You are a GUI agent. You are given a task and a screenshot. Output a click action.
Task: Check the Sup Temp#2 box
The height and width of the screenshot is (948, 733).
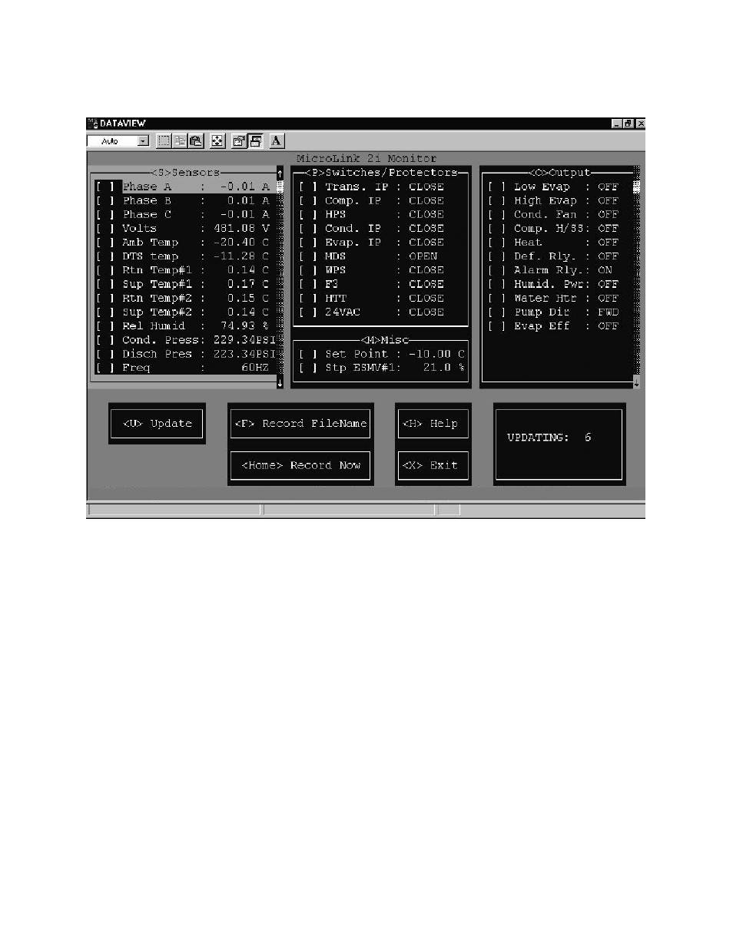click(x=106, y=312)
